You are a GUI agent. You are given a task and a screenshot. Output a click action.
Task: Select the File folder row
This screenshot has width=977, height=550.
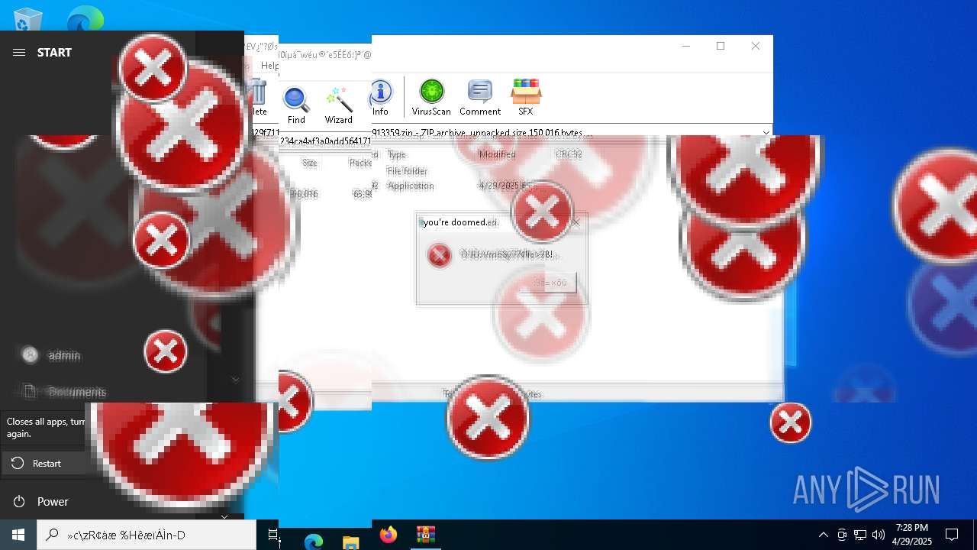click(407, 171)
